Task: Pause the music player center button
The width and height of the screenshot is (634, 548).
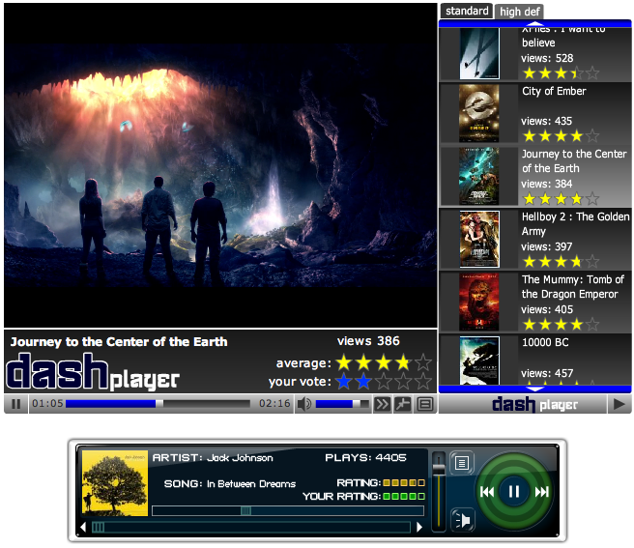Action: pos(513,492)
